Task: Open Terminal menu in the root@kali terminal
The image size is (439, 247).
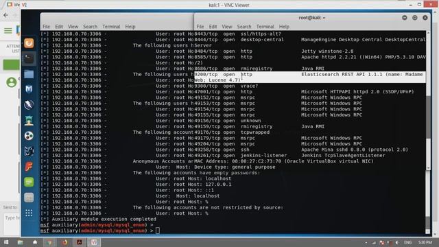Action: pyautogui.click(x=265, y=27)
